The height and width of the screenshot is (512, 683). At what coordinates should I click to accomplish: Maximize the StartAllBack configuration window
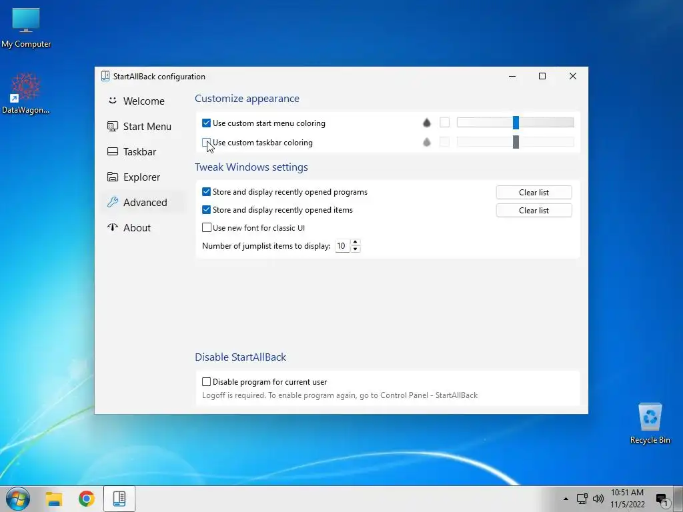[x=542, y=76]
